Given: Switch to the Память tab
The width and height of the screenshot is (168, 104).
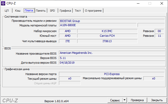Looking at the screenshot, I should [41, 11].
